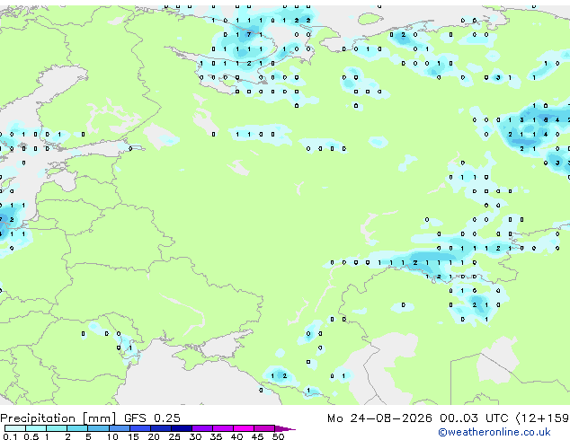Select the purple arrow tip above 50
Viewport: 570px width, 440px height.
[285, 428]
